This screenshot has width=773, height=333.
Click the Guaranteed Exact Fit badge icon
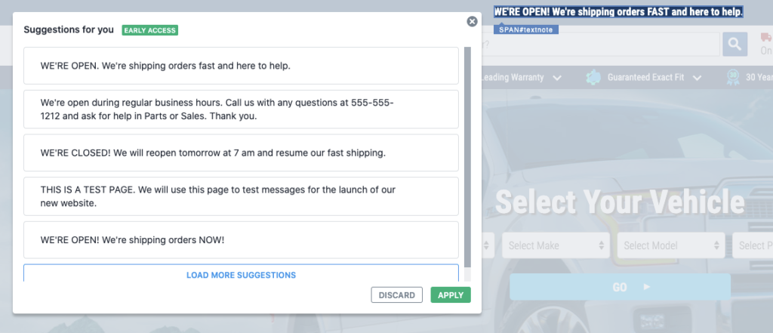tap(593, 78)
